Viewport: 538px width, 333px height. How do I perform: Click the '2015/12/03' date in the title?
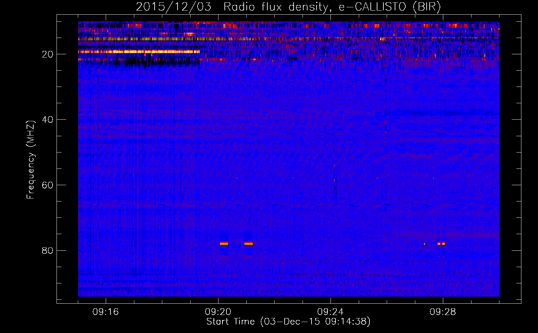pos(174,7)
